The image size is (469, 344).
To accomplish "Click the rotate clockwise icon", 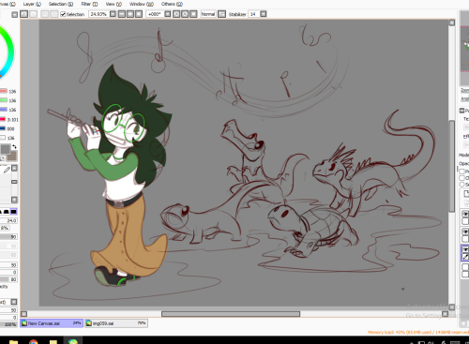I will coord(185,14).
